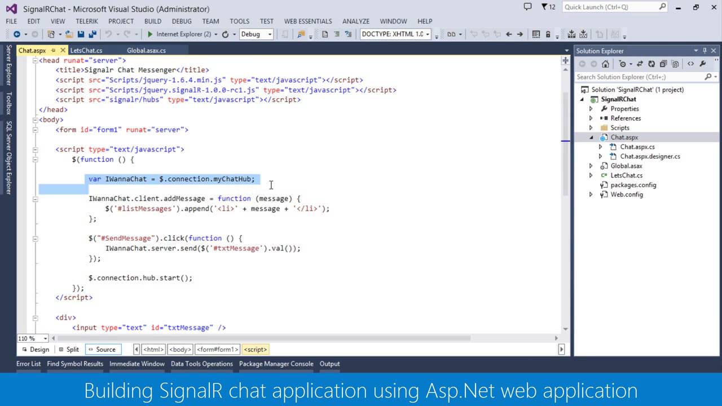722x406 pixels.
Task: Switch to Split view
Action: [x=68, y=350]
